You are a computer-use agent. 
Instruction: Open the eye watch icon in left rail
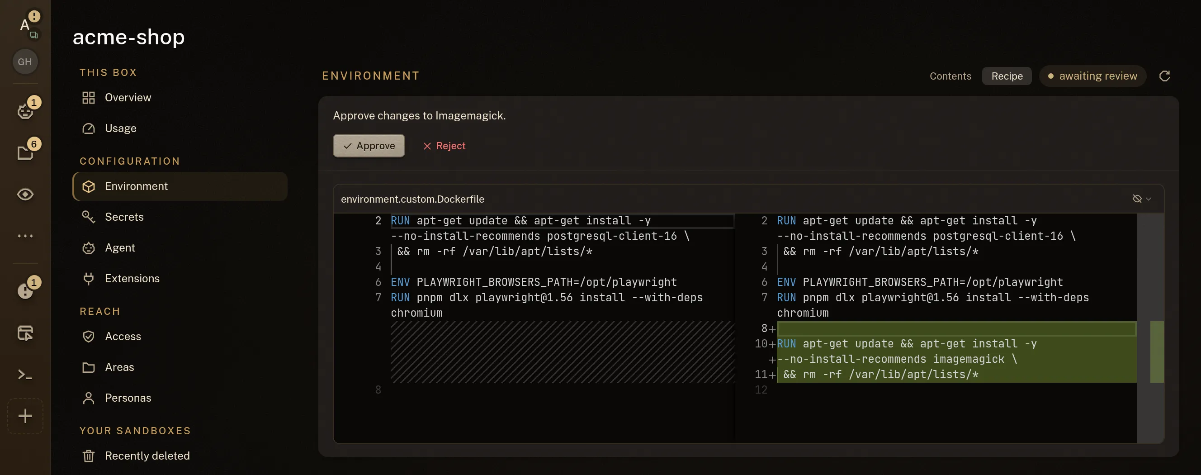(25, 194)
